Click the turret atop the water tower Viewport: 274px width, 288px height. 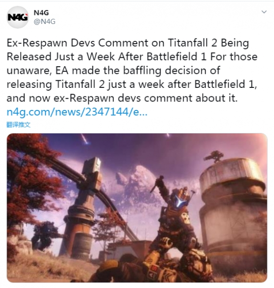coord(214,156)
